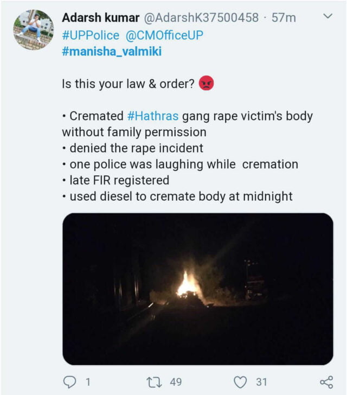347x395 pixels.
Task: Follow the #Hathras hashtag link
Action: pos(153,116)
